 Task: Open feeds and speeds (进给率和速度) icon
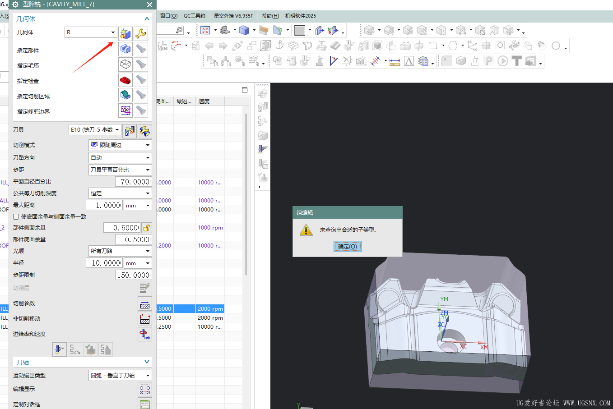point(145,334)
